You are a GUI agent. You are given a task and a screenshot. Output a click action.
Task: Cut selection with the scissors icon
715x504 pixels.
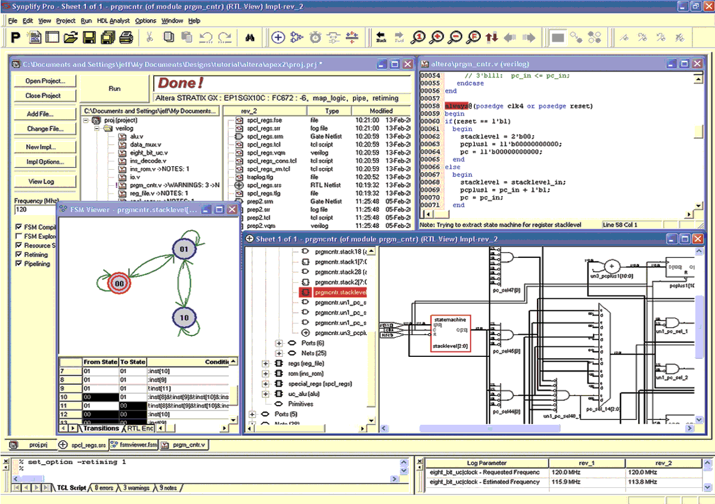click(x=150, y=38)
